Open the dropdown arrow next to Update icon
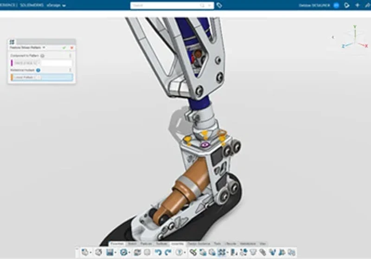This screenshot has width=371, height=259. 129,253
